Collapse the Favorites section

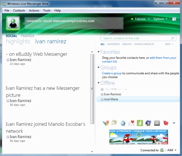[98, 51]
